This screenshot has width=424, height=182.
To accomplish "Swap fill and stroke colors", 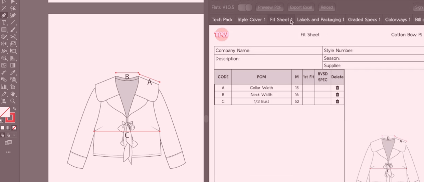I will click(x=14, y=109).
